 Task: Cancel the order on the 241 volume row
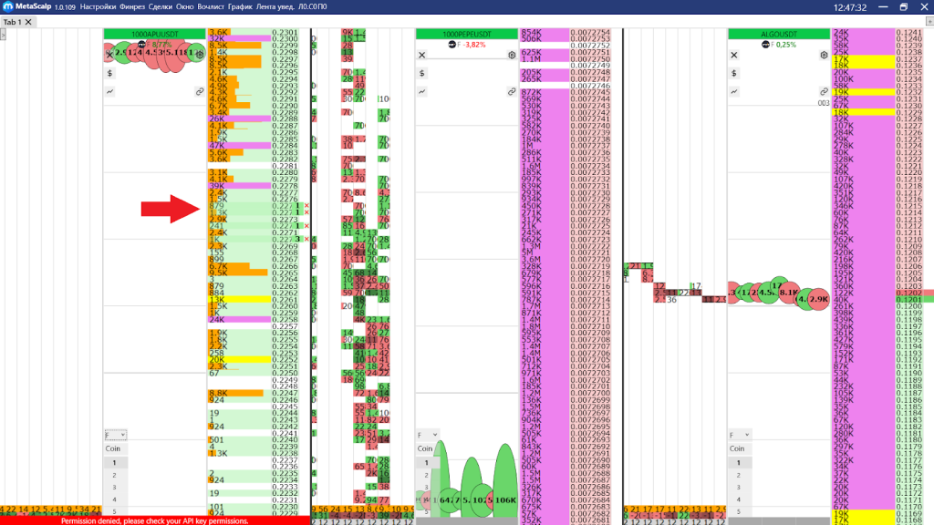pos(306,226)
